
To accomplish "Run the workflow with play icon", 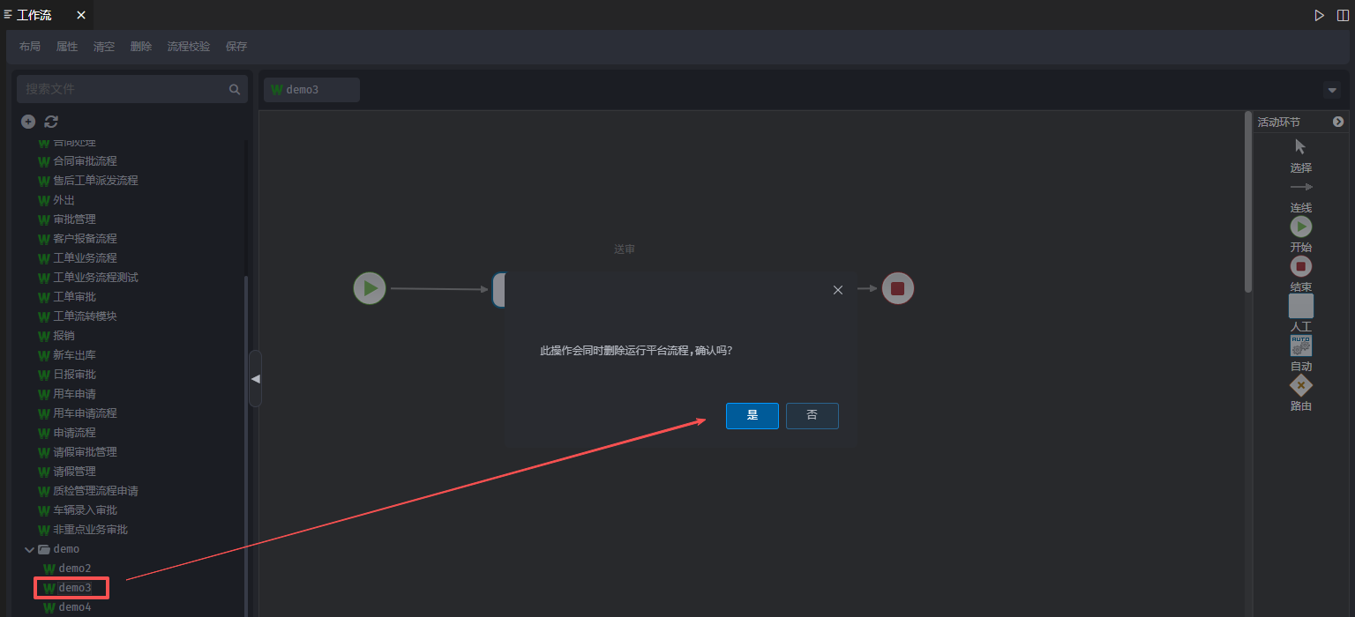I will pyautogui.click(x=1319, y=15).
